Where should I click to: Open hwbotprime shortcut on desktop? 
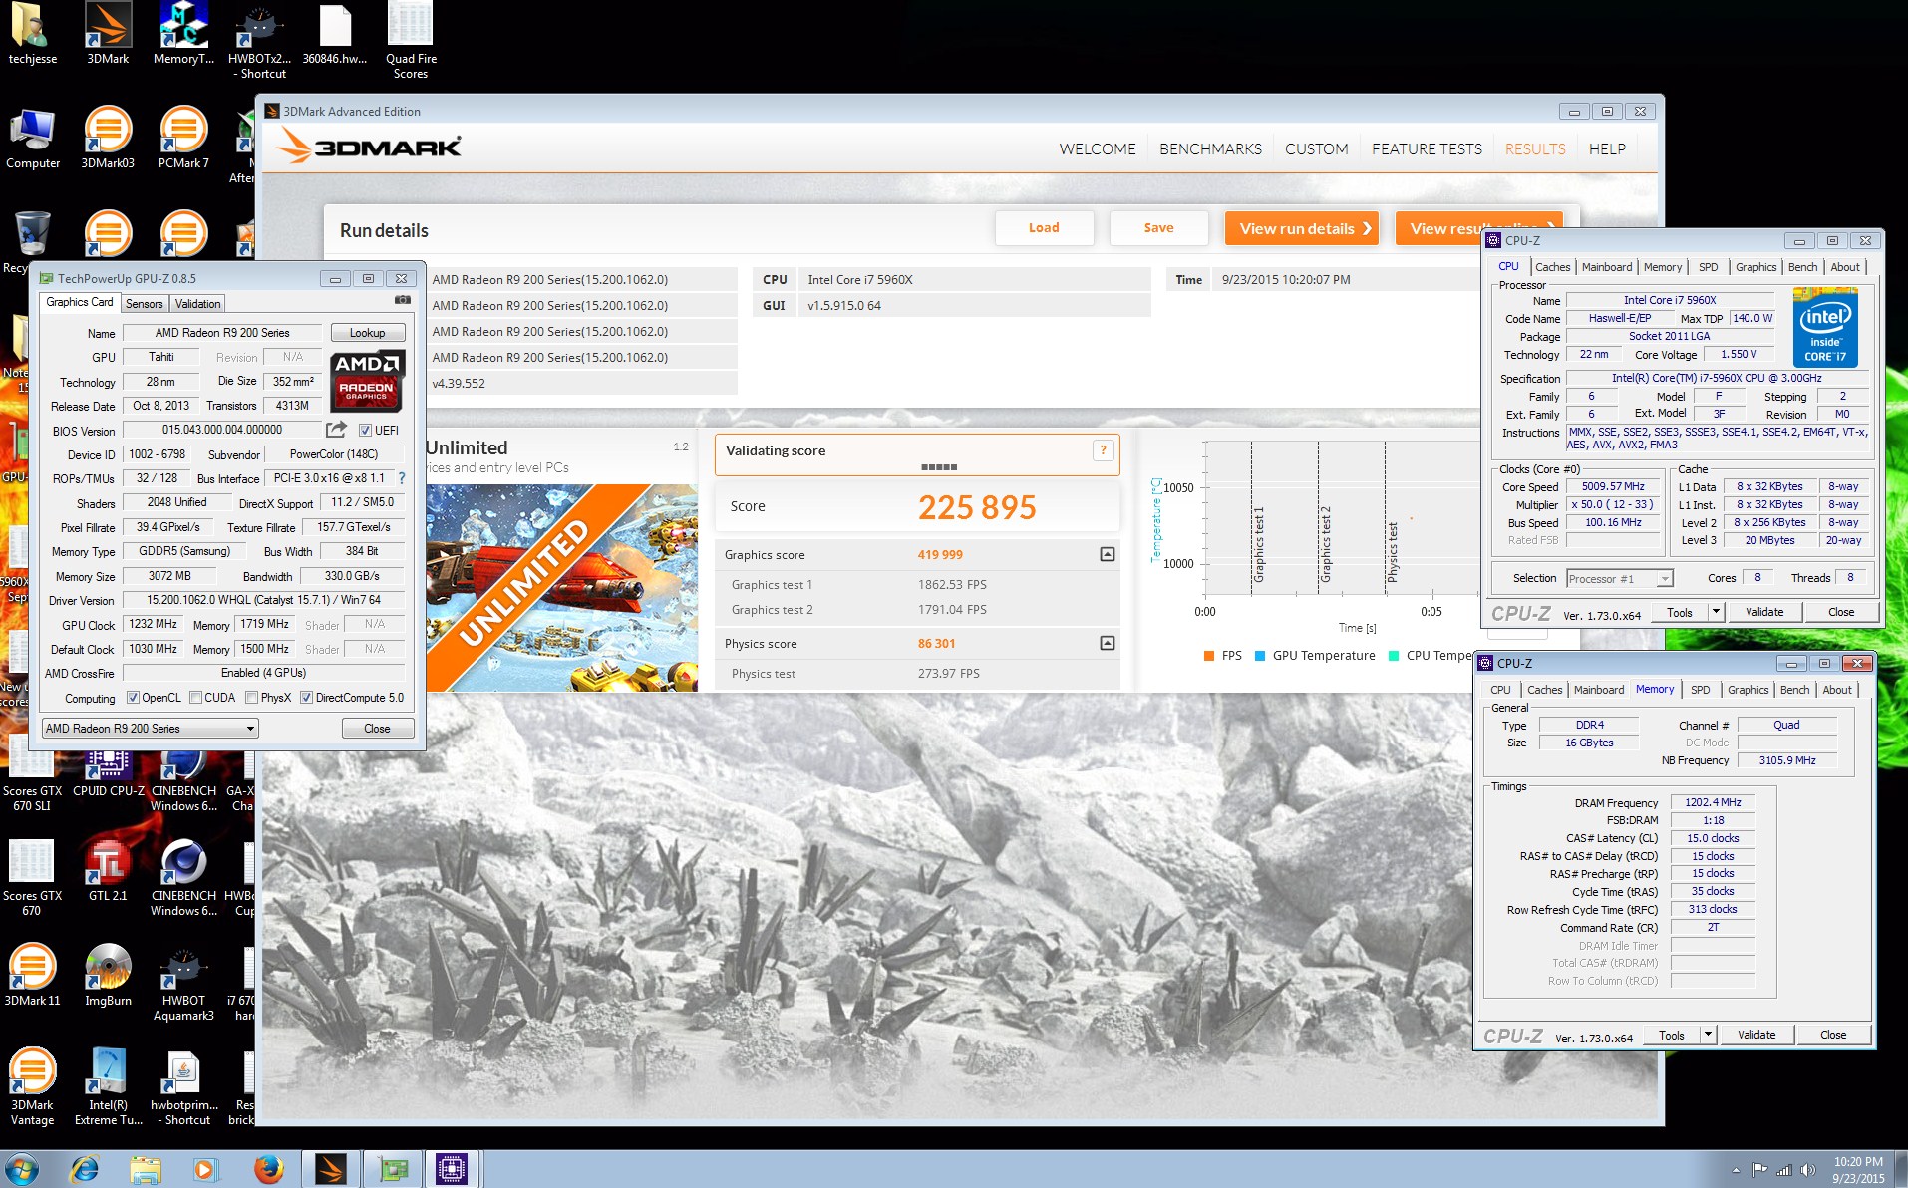(183, 1086)
